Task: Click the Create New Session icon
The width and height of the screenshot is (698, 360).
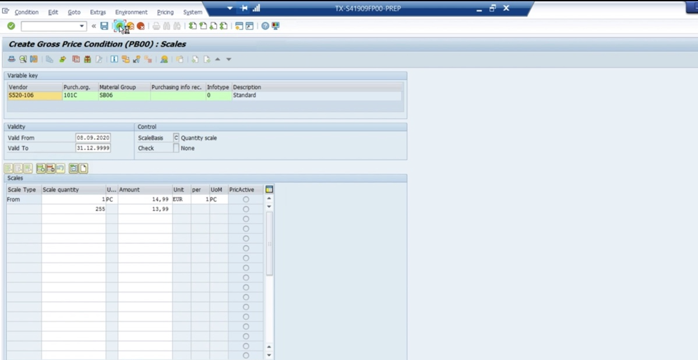Action: [x=239, y=26]
